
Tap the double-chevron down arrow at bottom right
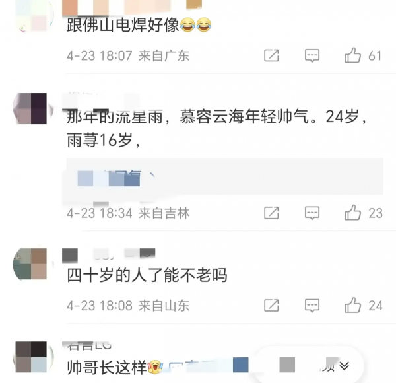pyautogui.click(x=345, y=365)
